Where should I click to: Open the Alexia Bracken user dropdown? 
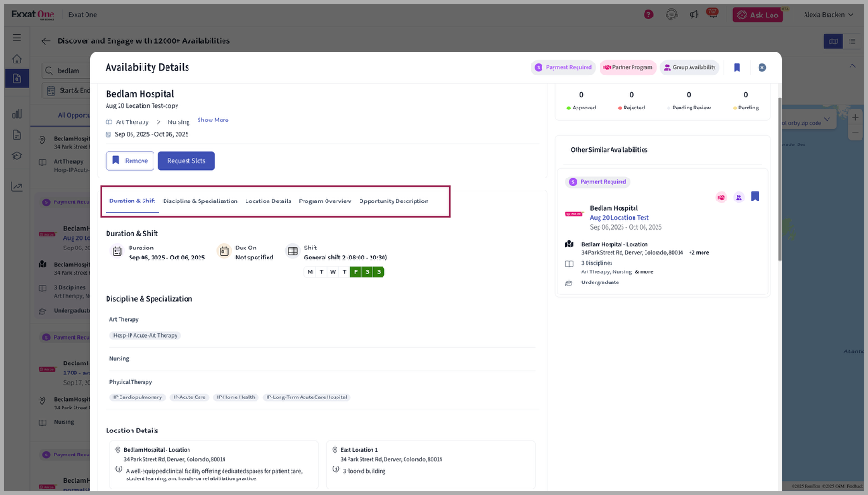[x=828, y=15]
